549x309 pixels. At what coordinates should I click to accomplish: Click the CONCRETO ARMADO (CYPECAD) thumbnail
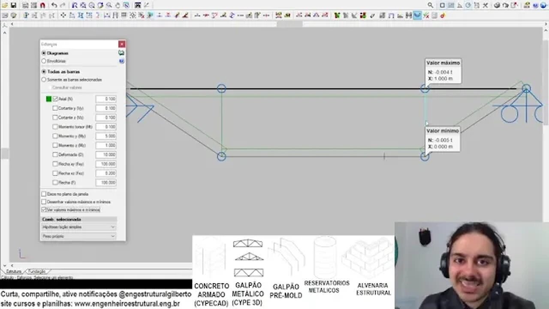(x=211, y=272)
